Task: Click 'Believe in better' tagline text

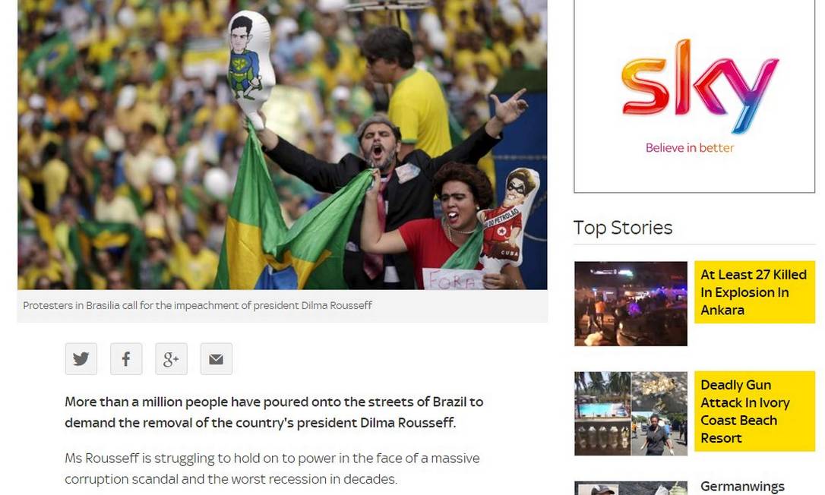Action: click(690, 148)
